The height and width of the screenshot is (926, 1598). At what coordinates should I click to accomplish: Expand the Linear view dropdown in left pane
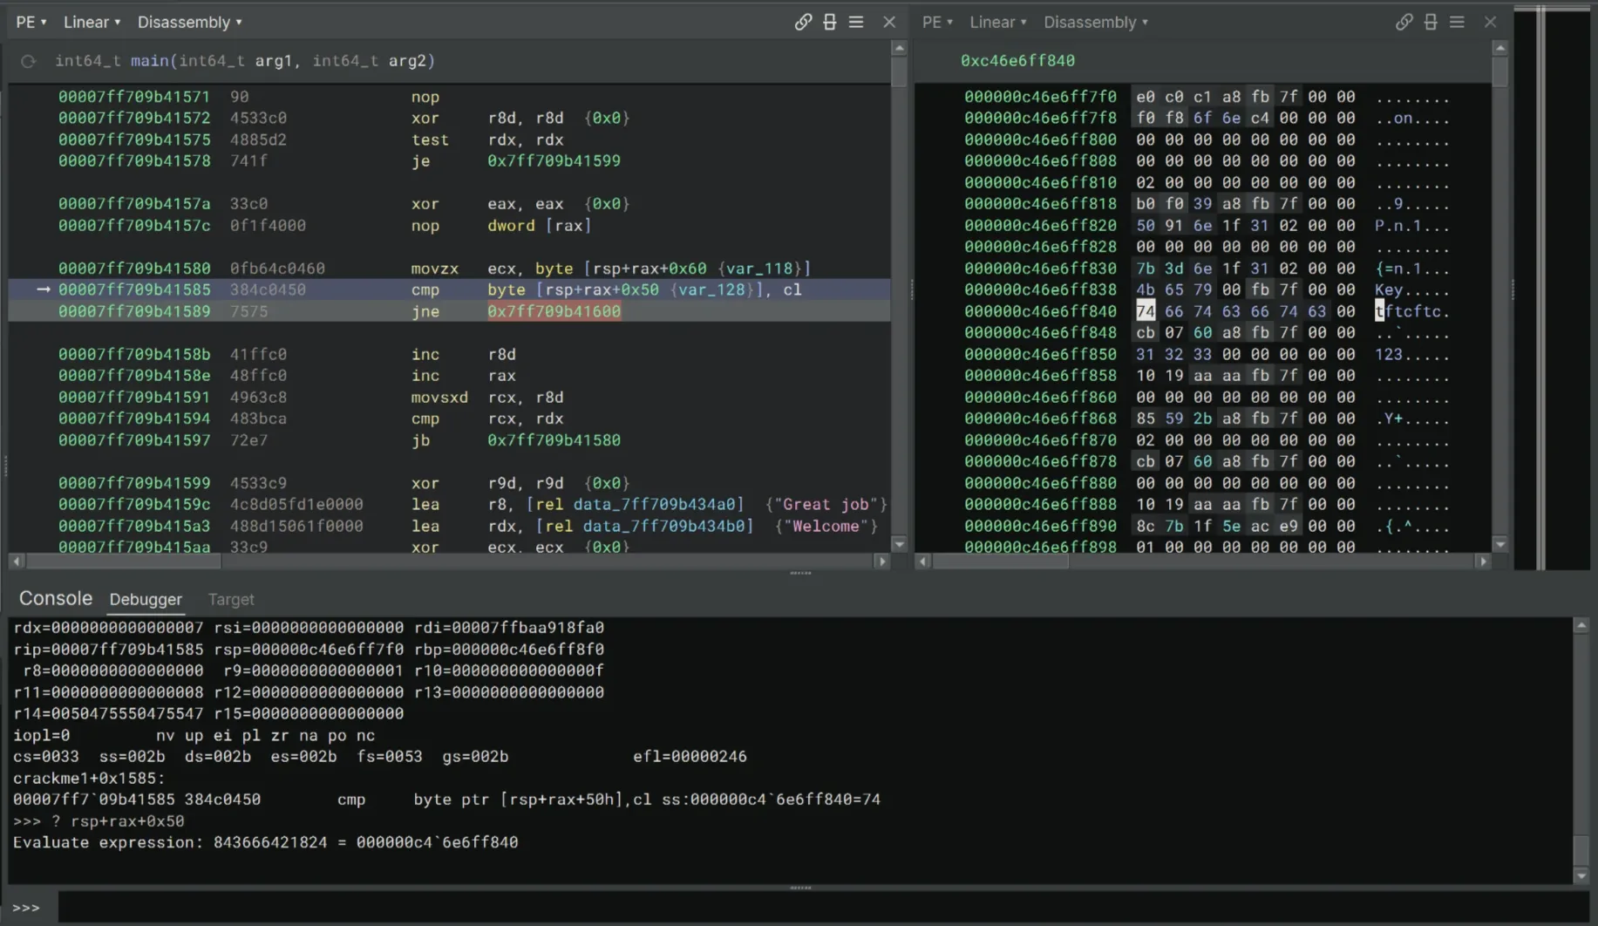pyautogui.click(x=92, y=22)
